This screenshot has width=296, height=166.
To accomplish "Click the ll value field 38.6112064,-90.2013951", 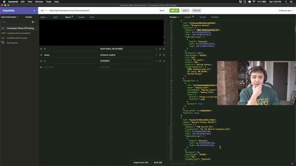I will click(126, 49).
